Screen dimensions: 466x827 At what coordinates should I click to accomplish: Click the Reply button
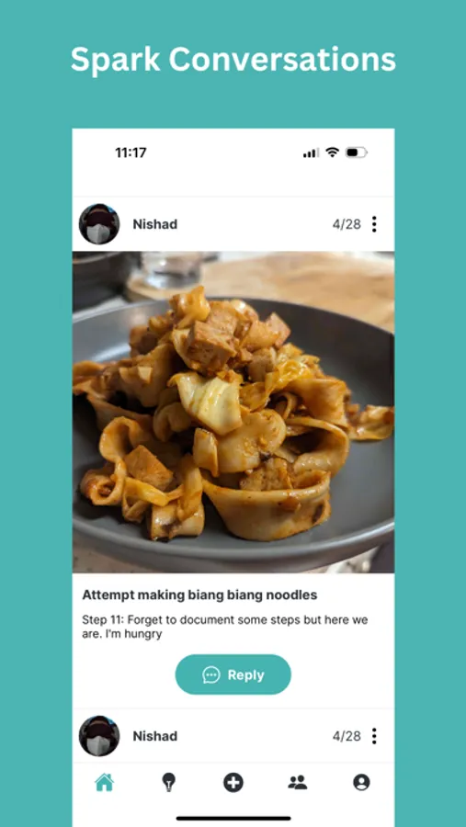(x=233, y=674)
